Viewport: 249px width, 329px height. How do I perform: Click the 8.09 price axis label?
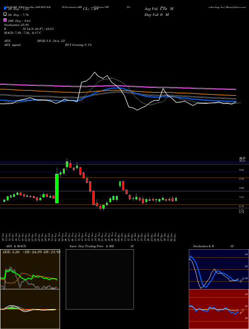point(242,188)
